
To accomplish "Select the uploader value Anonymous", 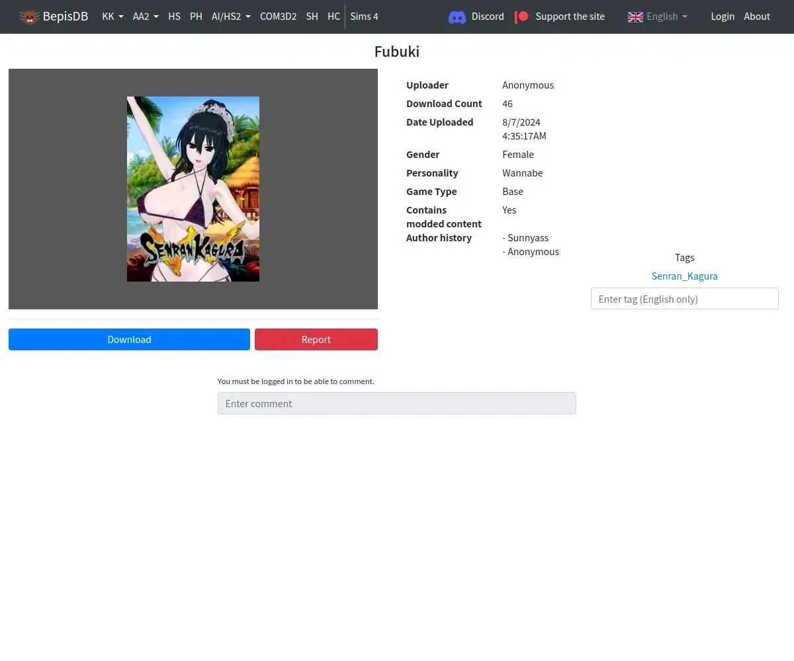I will (528, 85).
